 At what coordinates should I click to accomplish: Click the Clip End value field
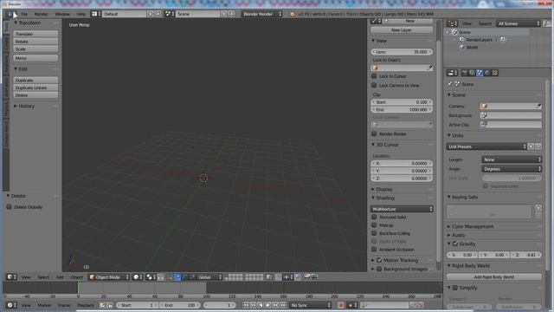click(x=402, y=110)
